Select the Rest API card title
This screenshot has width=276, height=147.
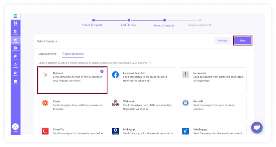pyautogui.click(x=198, y=101)
